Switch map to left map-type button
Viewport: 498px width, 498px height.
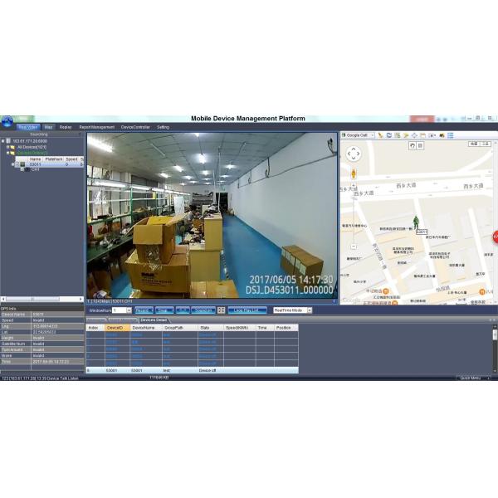pyautogui.click(x=474, y=144)
